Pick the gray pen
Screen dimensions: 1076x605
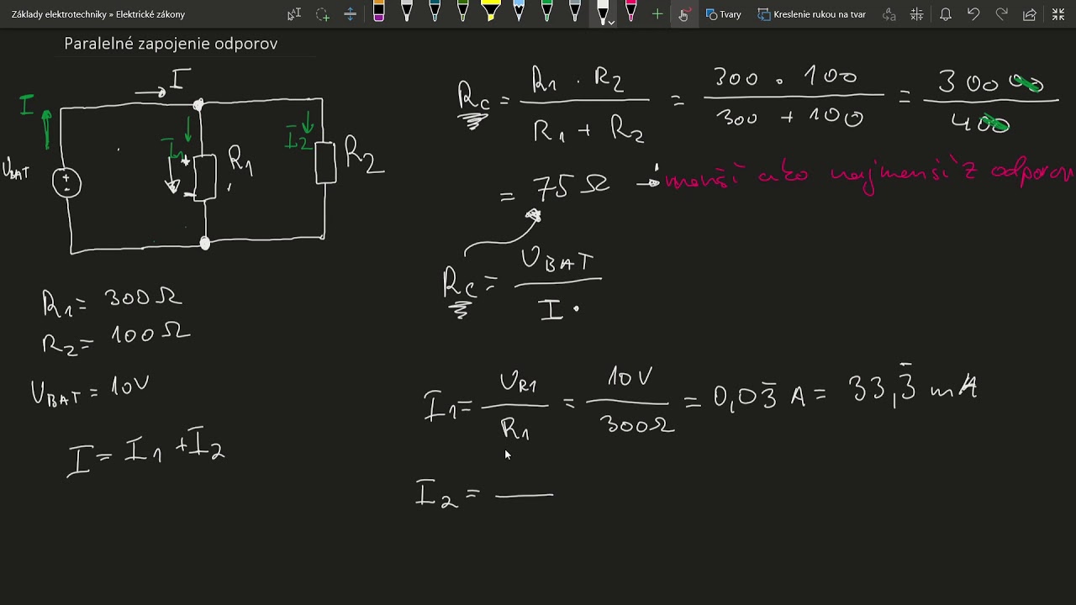point(575,13)
